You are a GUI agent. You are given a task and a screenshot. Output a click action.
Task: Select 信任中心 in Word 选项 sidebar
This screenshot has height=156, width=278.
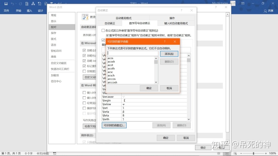62,81
